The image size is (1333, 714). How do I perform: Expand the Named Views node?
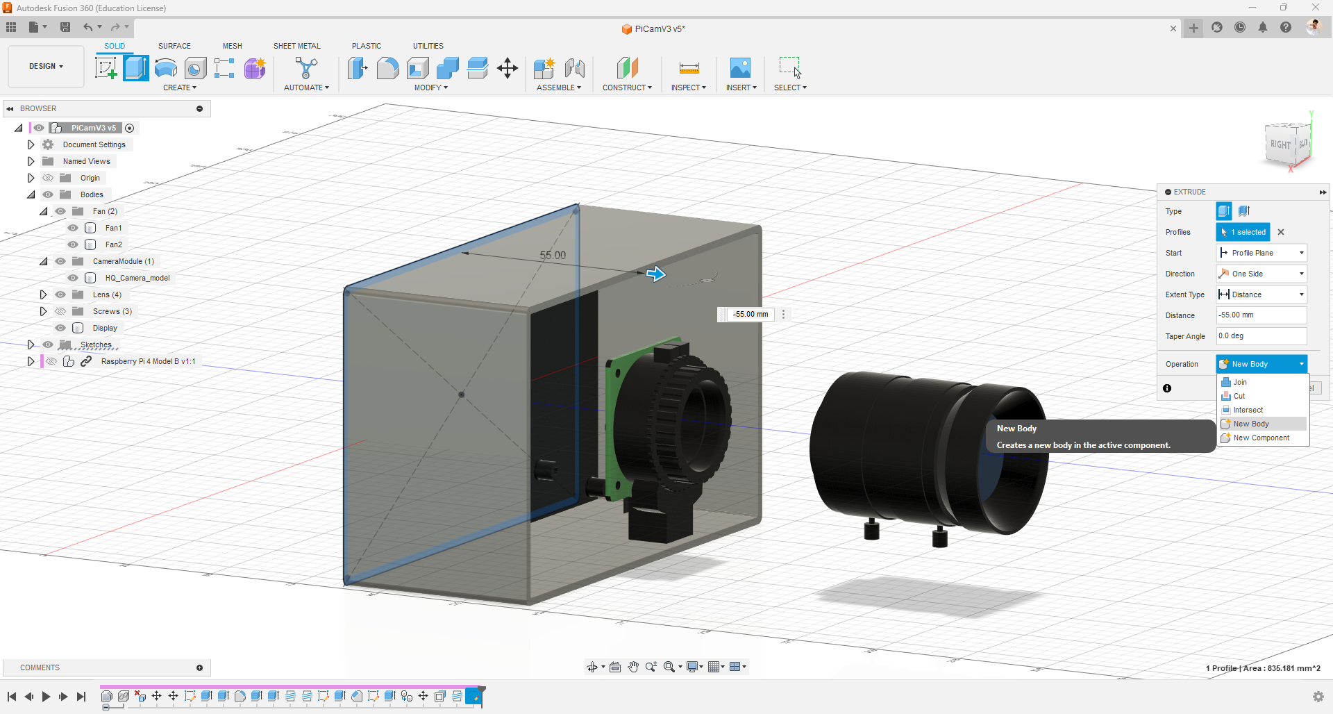tap(31, 161)
